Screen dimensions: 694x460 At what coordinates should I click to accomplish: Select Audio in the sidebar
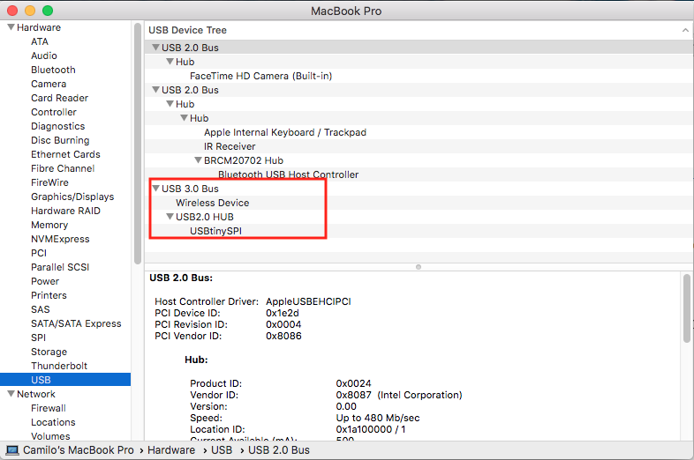point(44,56)
